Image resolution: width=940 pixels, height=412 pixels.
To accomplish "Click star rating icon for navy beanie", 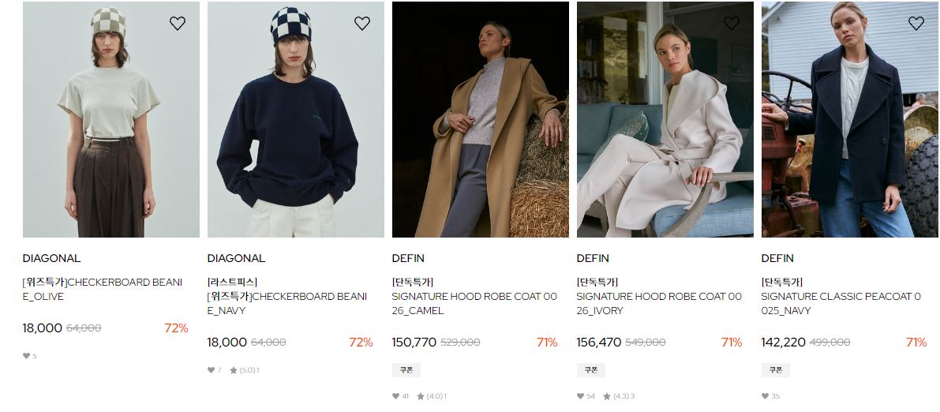I will 234,370.
